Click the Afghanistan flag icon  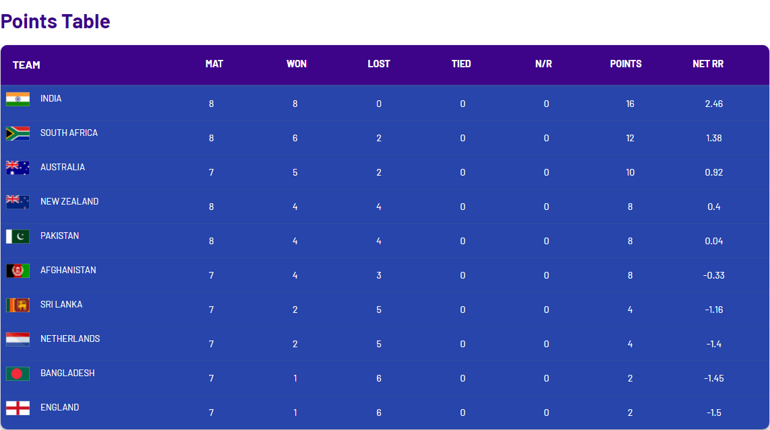[x=18, y=271]
